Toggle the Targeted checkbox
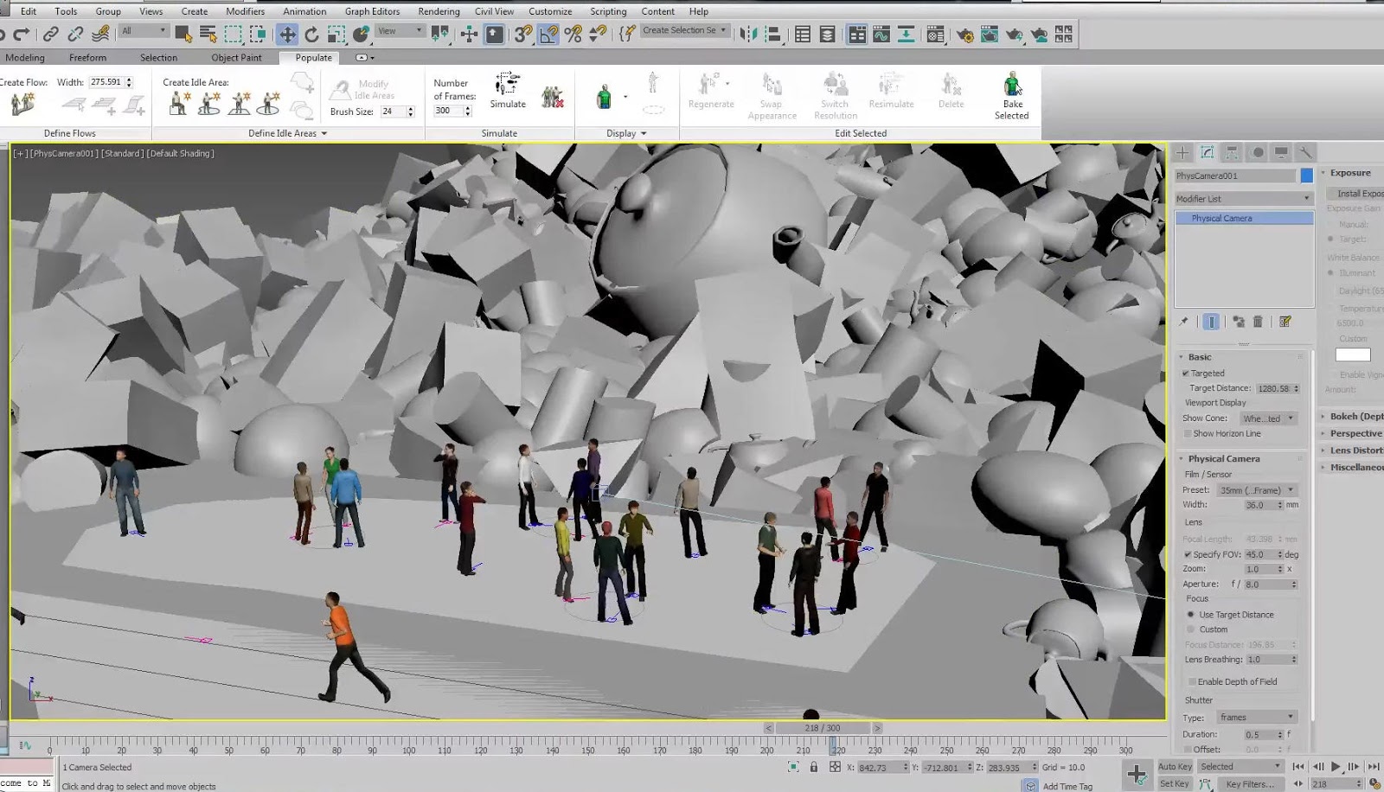The image size is (1384, 792). click(1186, 374)
